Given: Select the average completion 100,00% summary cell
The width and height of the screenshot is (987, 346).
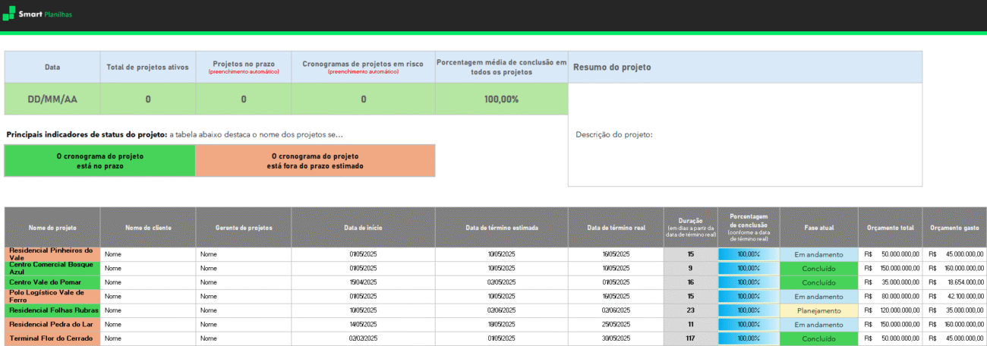Looking at the screenshot, I should point(501,99).
